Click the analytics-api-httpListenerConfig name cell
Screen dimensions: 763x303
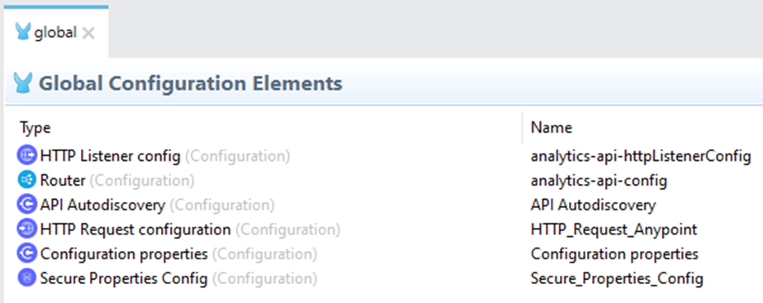[641, 156]
